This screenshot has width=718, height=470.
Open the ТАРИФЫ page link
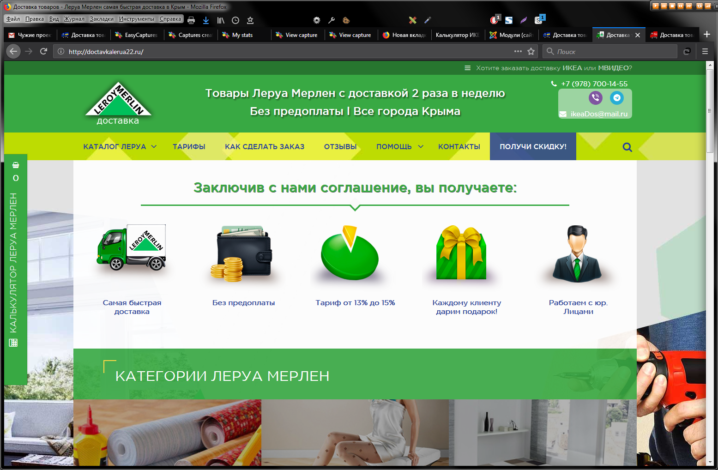click(x=189, y=146)
